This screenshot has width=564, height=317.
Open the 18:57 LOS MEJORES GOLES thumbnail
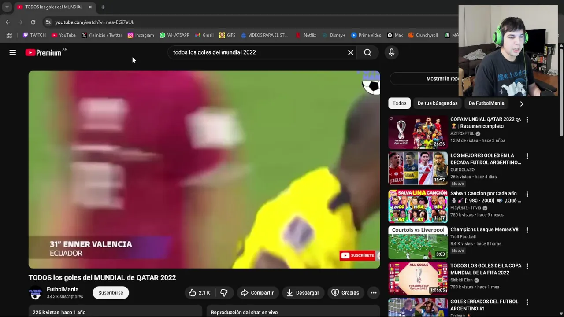pyautogui.click(x=418, y=168)
